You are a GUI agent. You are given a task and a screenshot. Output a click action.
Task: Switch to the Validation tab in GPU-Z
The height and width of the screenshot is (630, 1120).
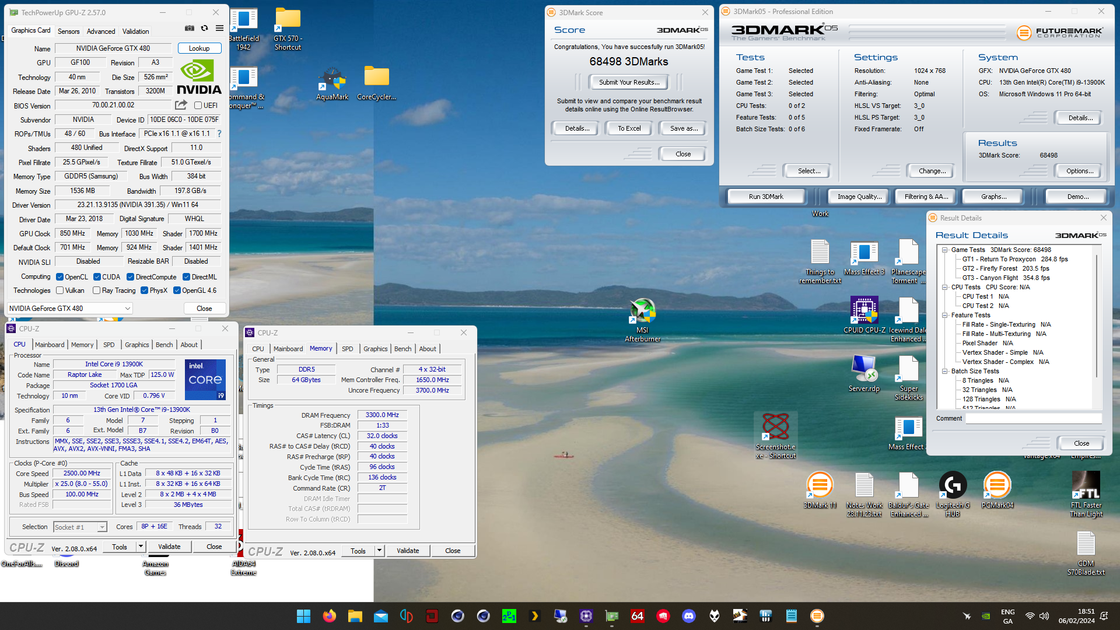click(135, 32)
